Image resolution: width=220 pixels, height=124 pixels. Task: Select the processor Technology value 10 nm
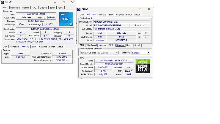click(x=21, y=24)
